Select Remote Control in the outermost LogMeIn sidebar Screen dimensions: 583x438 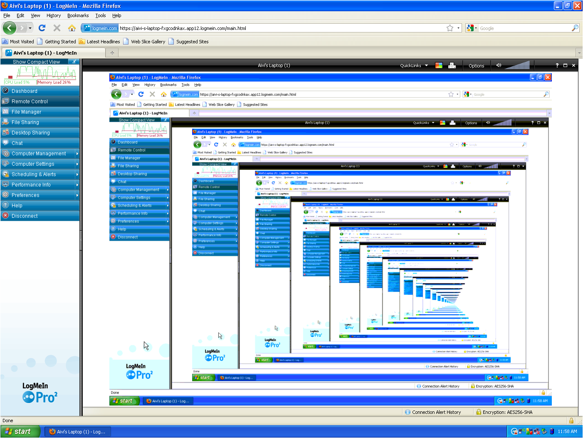(x=40, y=101)
